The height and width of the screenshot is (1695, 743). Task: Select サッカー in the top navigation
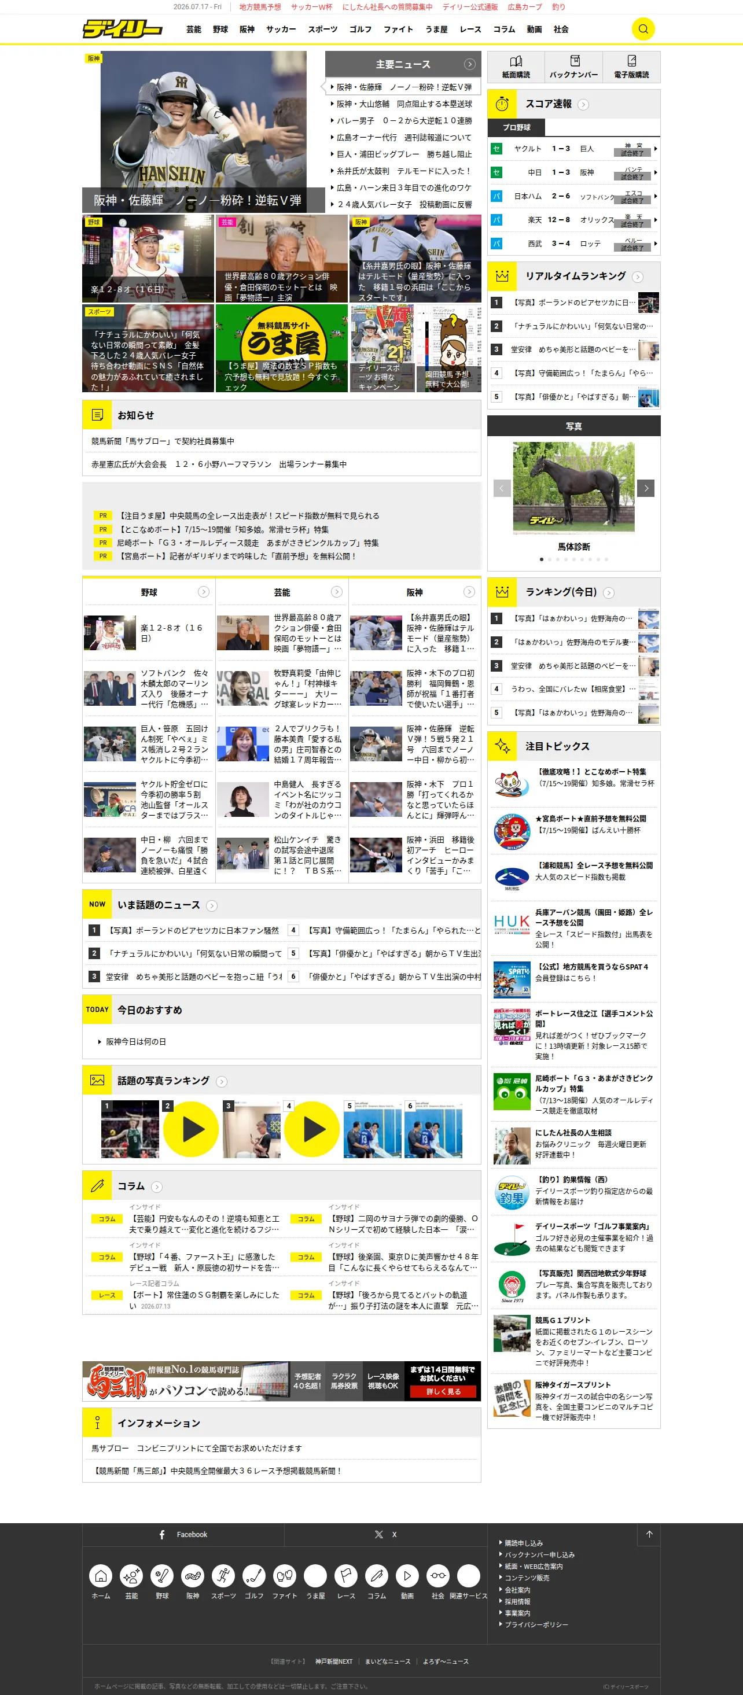[x=281, y=30]
